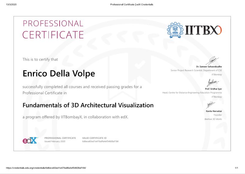Viewport: 245px width, 174px height.
Task: Click the large 'PROFESSIONAL' heading word
Action: pos(53,23)
